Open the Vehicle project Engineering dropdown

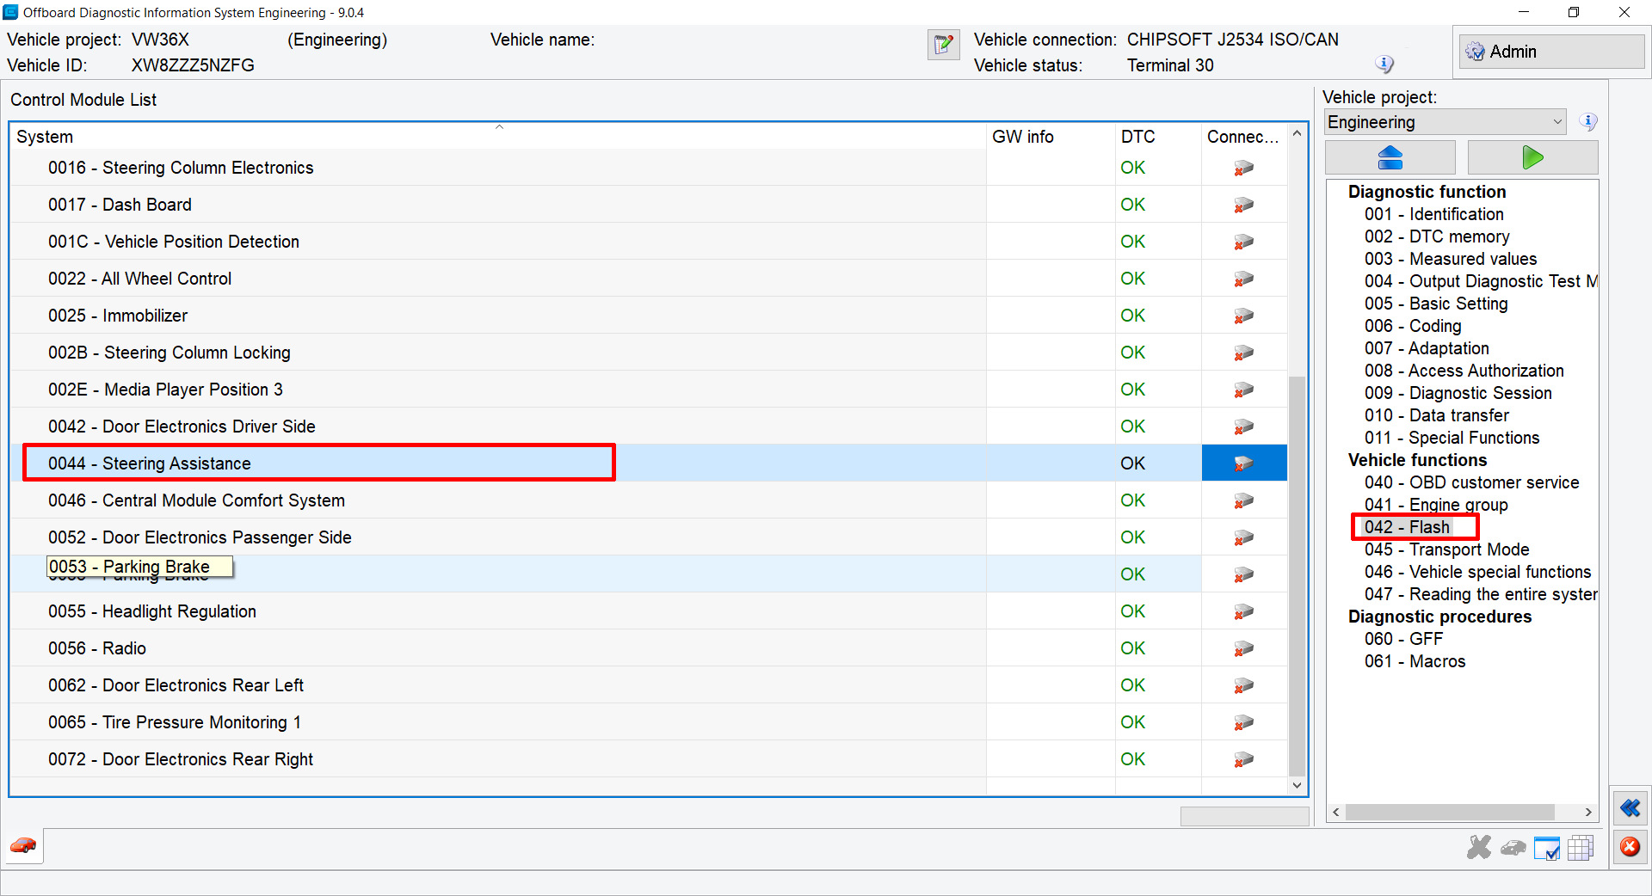1445,122
